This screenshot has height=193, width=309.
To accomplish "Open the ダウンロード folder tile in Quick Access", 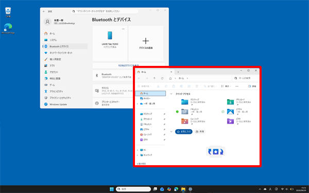I will [239, 101].
